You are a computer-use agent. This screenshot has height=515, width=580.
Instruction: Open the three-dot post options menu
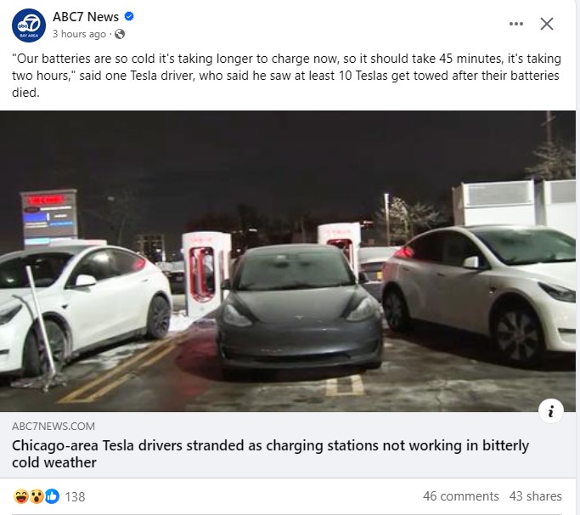pyautogui.click(x=516, y=24)
